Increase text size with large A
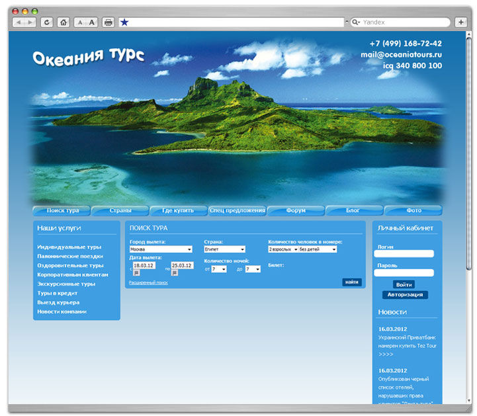 (91, 22)
